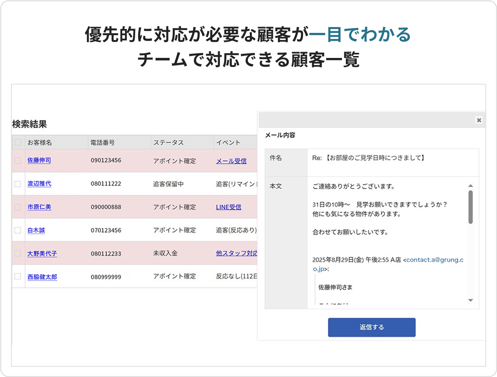Tick the checkbox for 西脇健太郎
The height and width of the screenshot is (377, 497).
18,276
